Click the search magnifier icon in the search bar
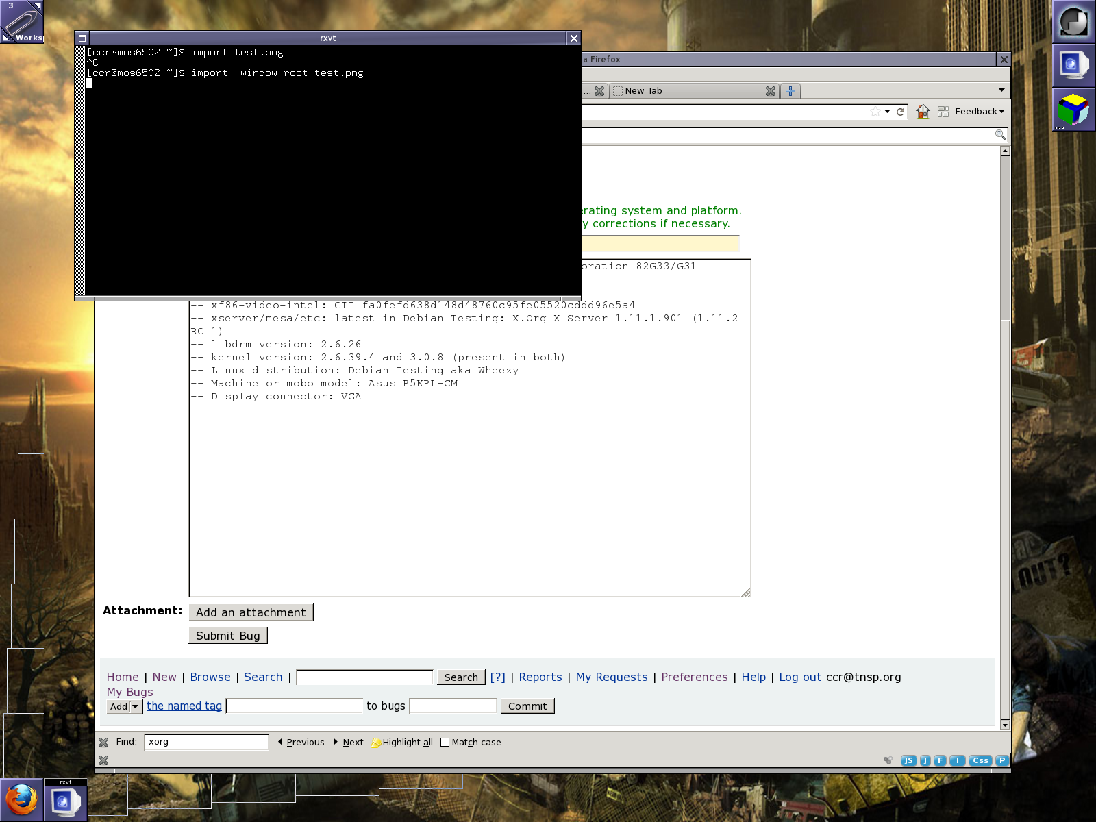Screen dimensions: 1096x822 [1000, 135]
